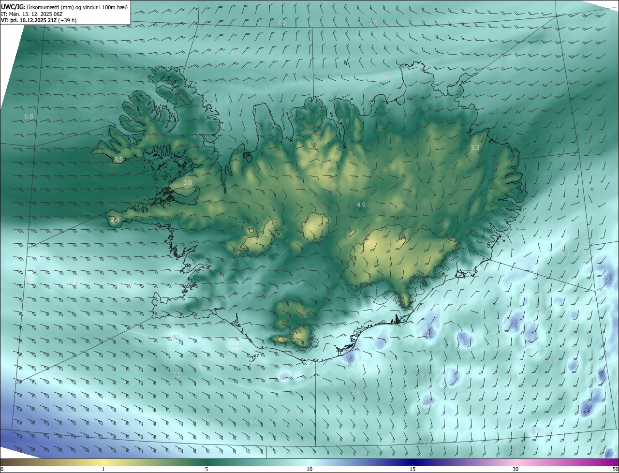
Task: Click the dark green colorbar segment above tick 5
Action: tap(206, 462)
